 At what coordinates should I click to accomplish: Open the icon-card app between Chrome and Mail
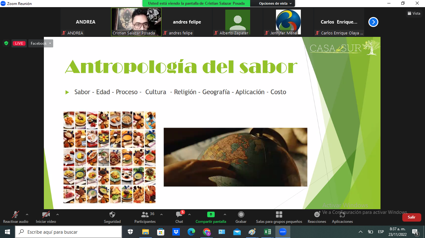(222, 232)
